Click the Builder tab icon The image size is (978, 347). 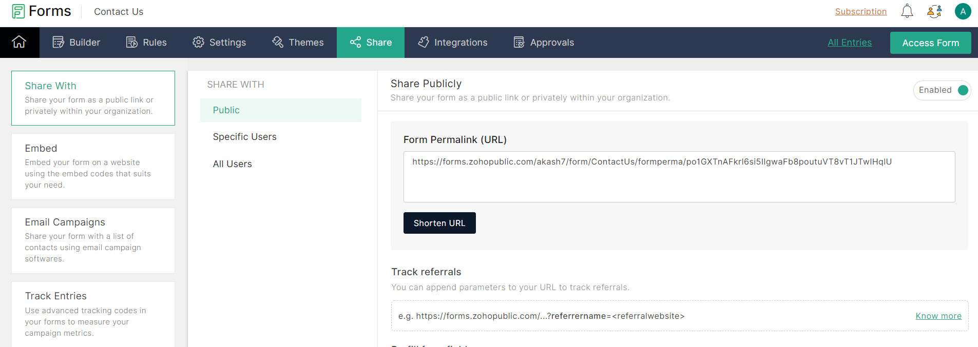coord(59,42)
